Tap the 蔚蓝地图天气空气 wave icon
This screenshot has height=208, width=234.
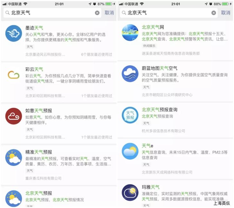coord(130,74)
